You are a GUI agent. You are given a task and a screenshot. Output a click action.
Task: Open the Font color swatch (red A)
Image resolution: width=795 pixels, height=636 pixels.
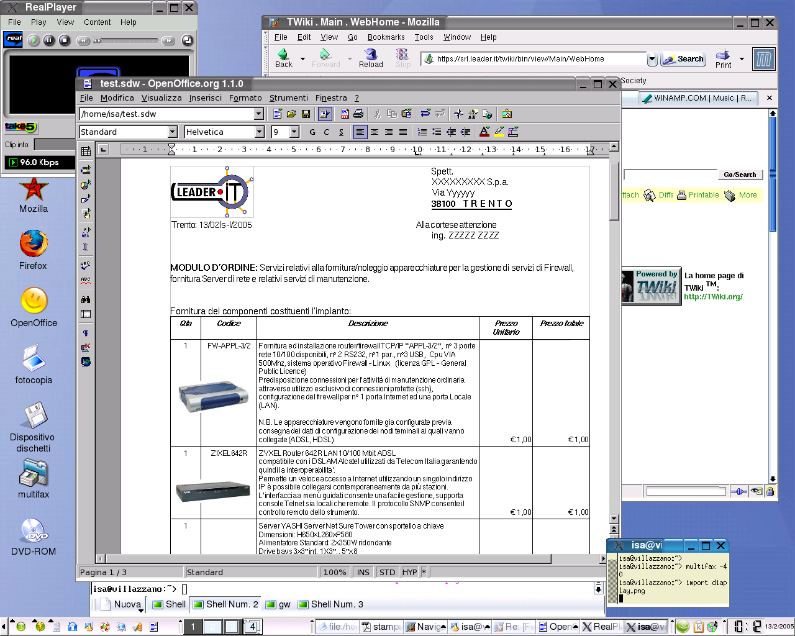pyautogui.click(x=484, y=132)
